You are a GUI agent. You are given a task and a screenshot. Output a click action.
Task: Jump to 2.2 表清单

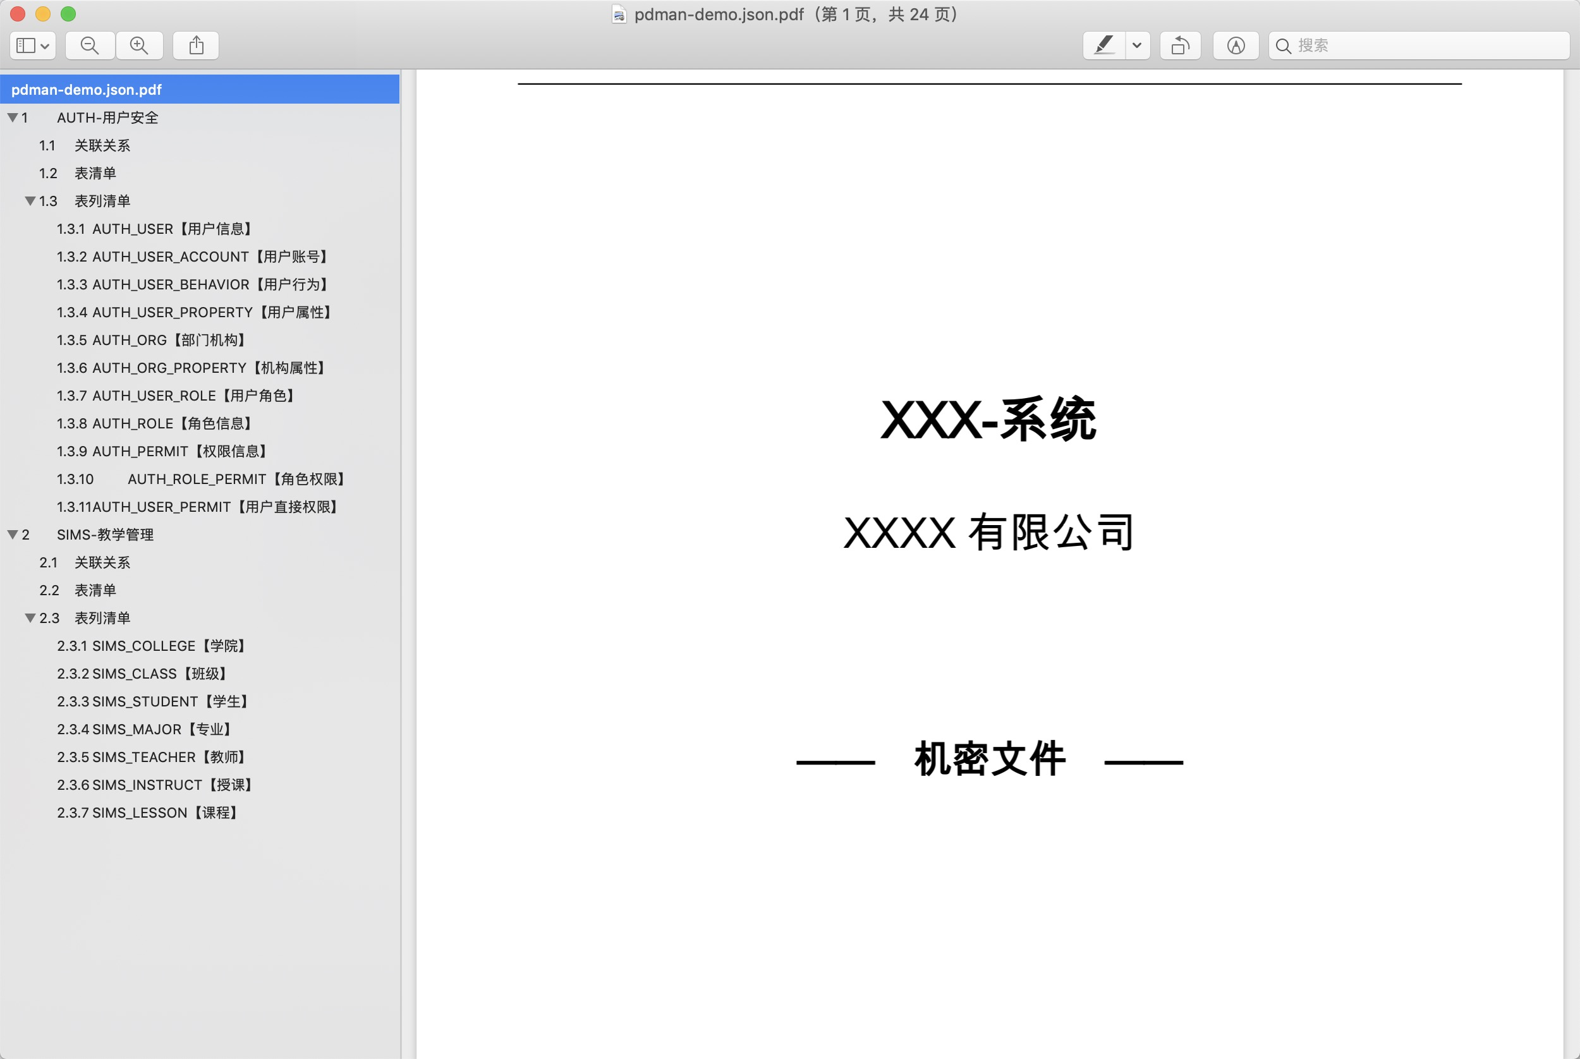click(x=78, y=590)
